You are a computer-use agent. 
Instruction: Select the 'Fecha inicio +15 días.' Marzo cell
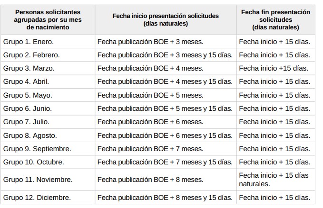[x=273, y=68]
